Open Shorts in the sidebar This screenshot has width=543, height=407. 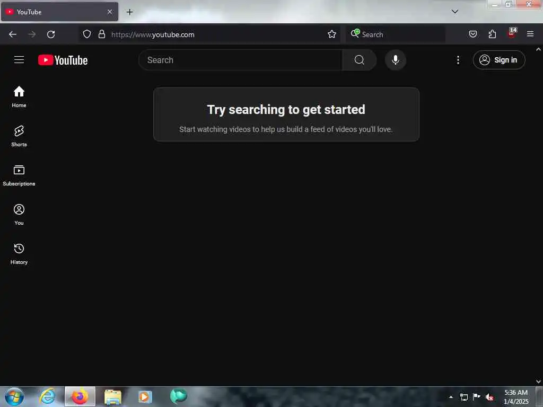19,136
